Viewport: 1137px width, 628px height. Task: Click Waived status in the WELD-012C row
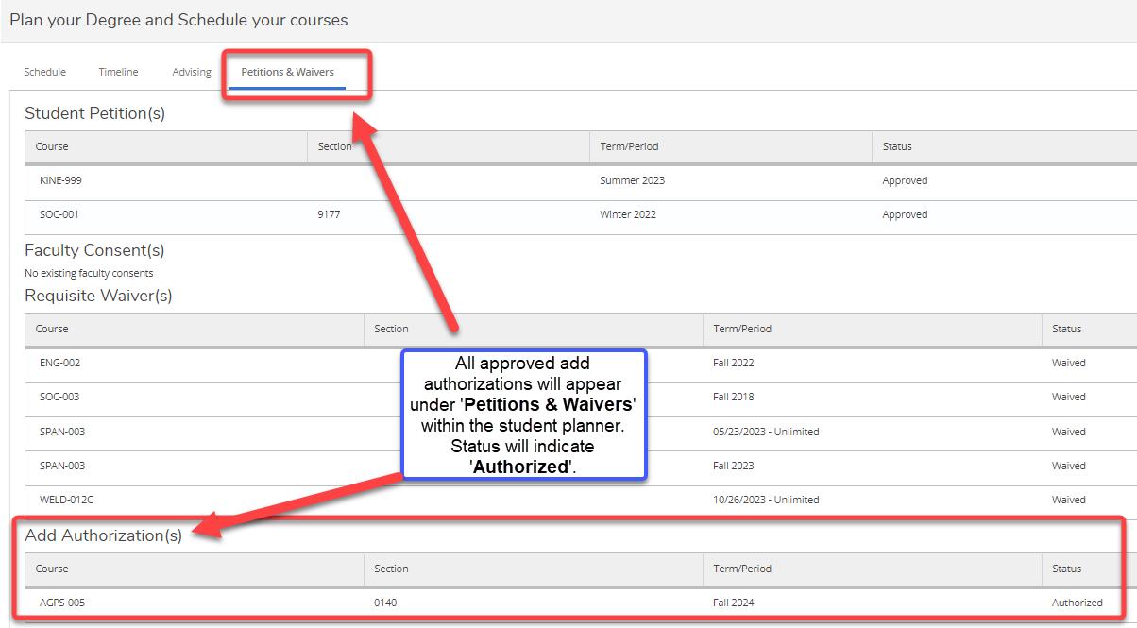(x=1069, y=500)
